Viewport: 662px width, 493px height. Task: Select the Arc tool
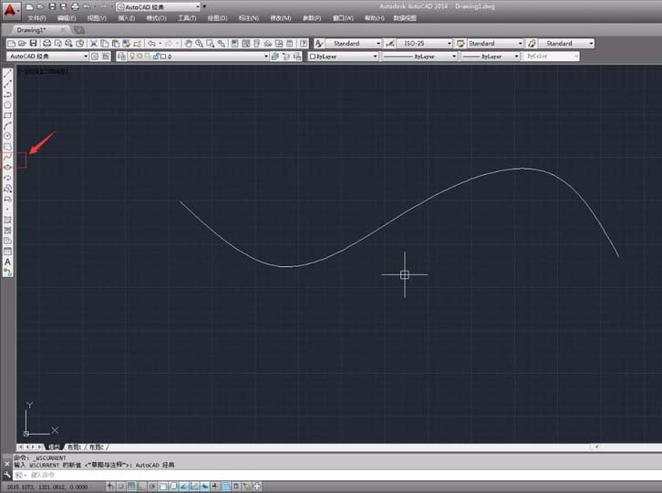pos(7,126)
